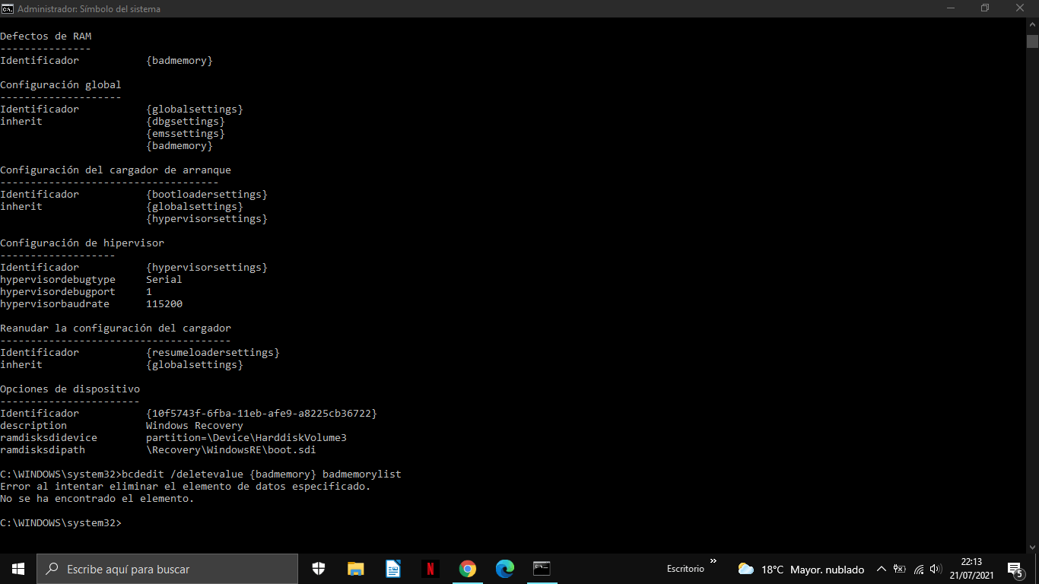This screenshot has width=1039, height=584.
Task: Click the 'ramdisksdipath' entry name
Action: click(x=43, y=449)
